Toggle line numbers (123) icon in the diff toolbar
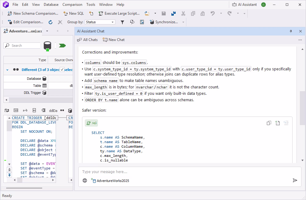Image resolution: width=306 pixels, height=200 pixels. tap(16, 110)
